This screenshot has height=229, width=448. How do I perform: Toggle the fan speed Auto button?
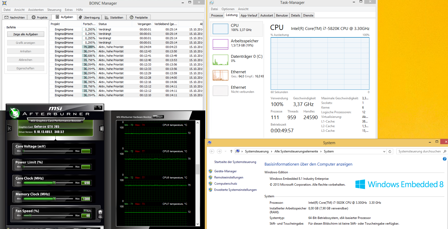tap(87, 211)
